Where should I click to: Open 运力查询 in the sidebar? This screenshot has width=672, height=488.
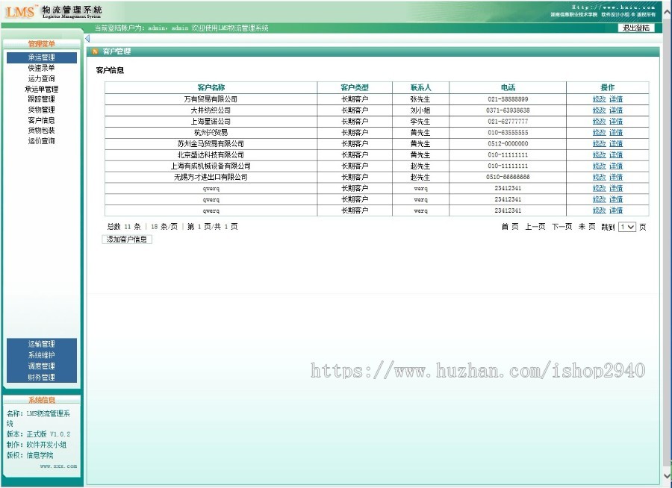point(42,79)
